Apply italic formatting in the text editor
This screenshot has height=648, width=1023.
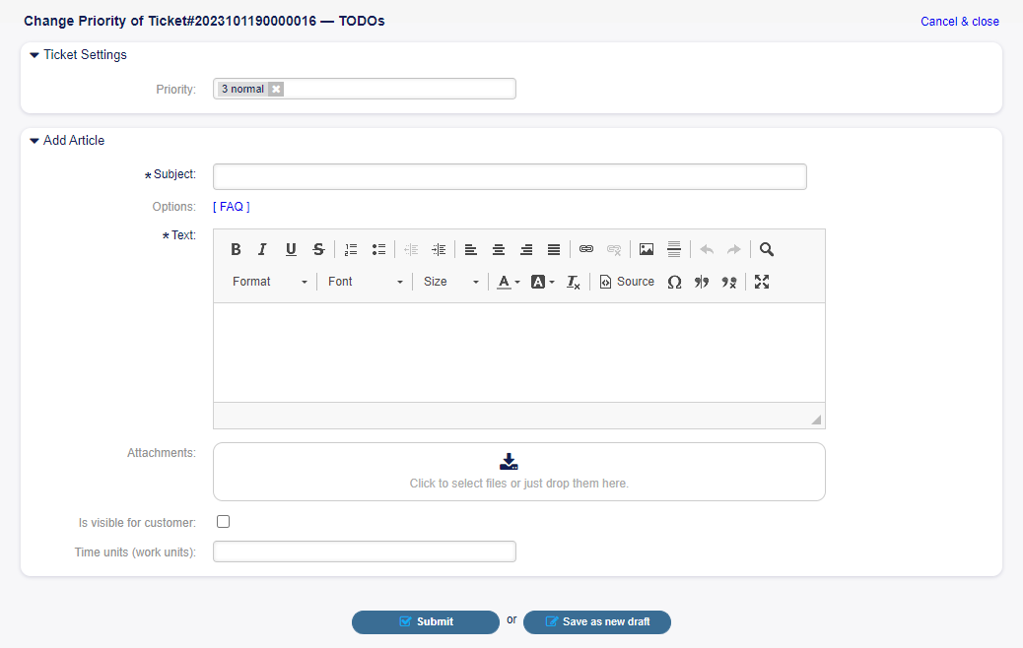pyautogui.click(x=262, y=249)
